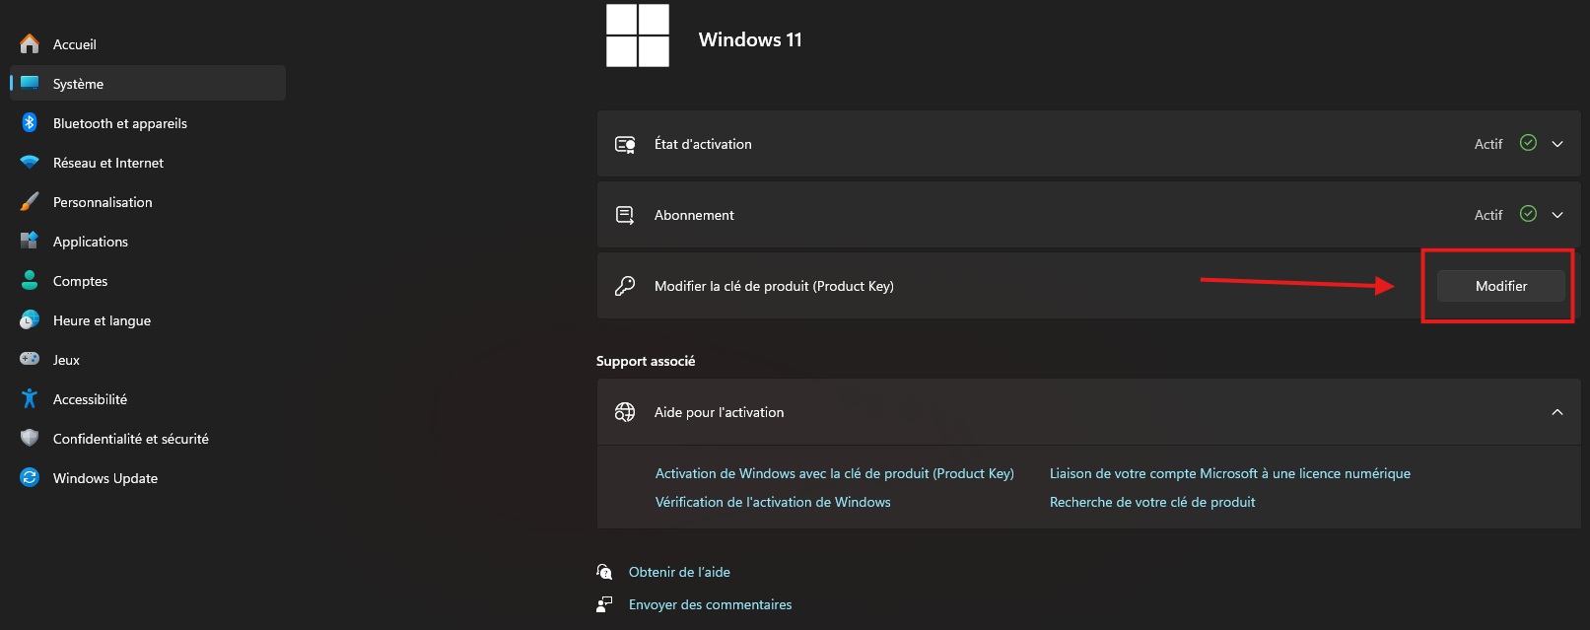Click the Aide pour l'activation label
The width and height of the screenshot is (1590, 630).
pos(719,412)
